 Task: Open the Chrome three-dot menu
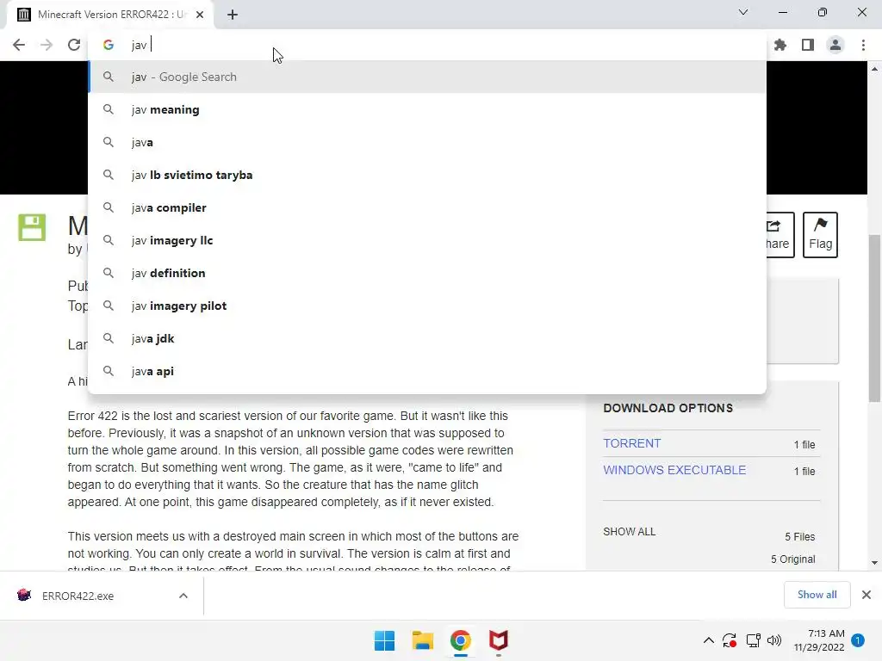pyautogui.click(x=863, y=45)
